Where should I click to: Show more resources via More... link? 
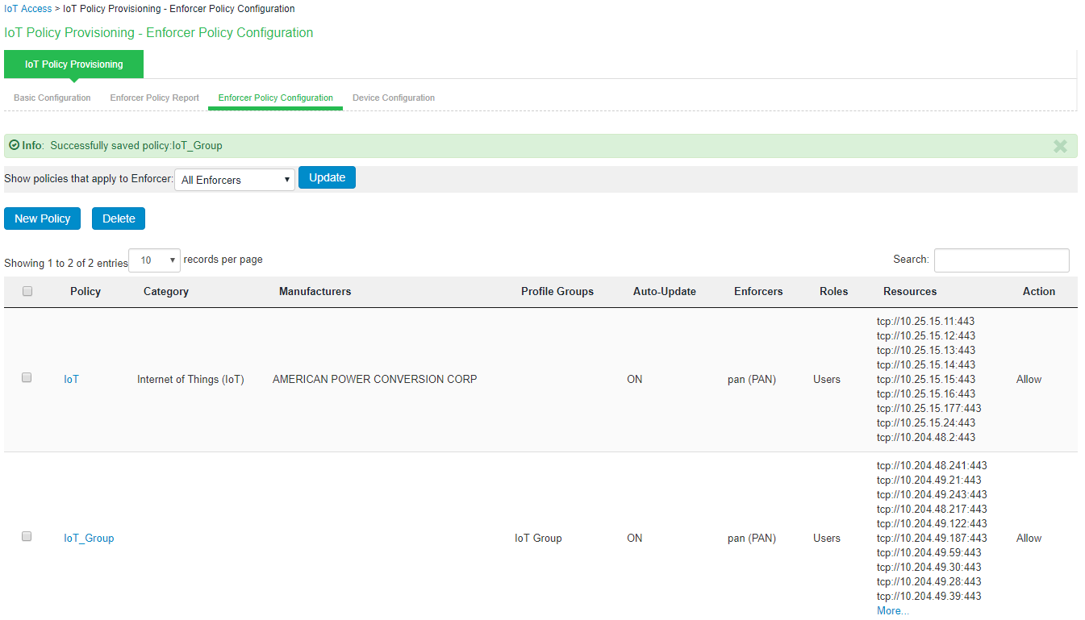tap(892, 611)
